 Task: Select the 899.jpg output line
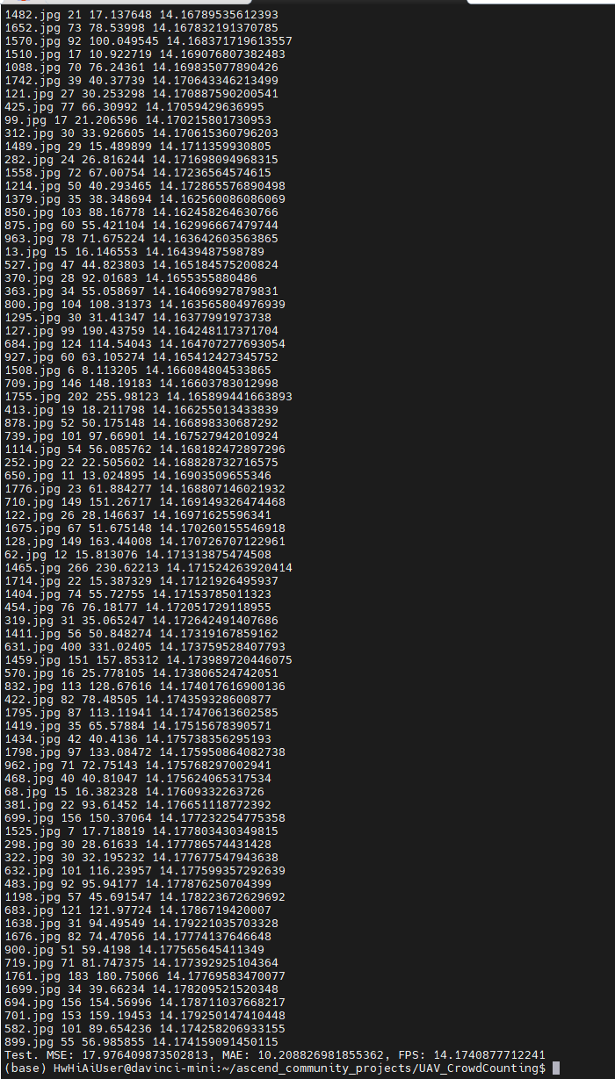141,1041
